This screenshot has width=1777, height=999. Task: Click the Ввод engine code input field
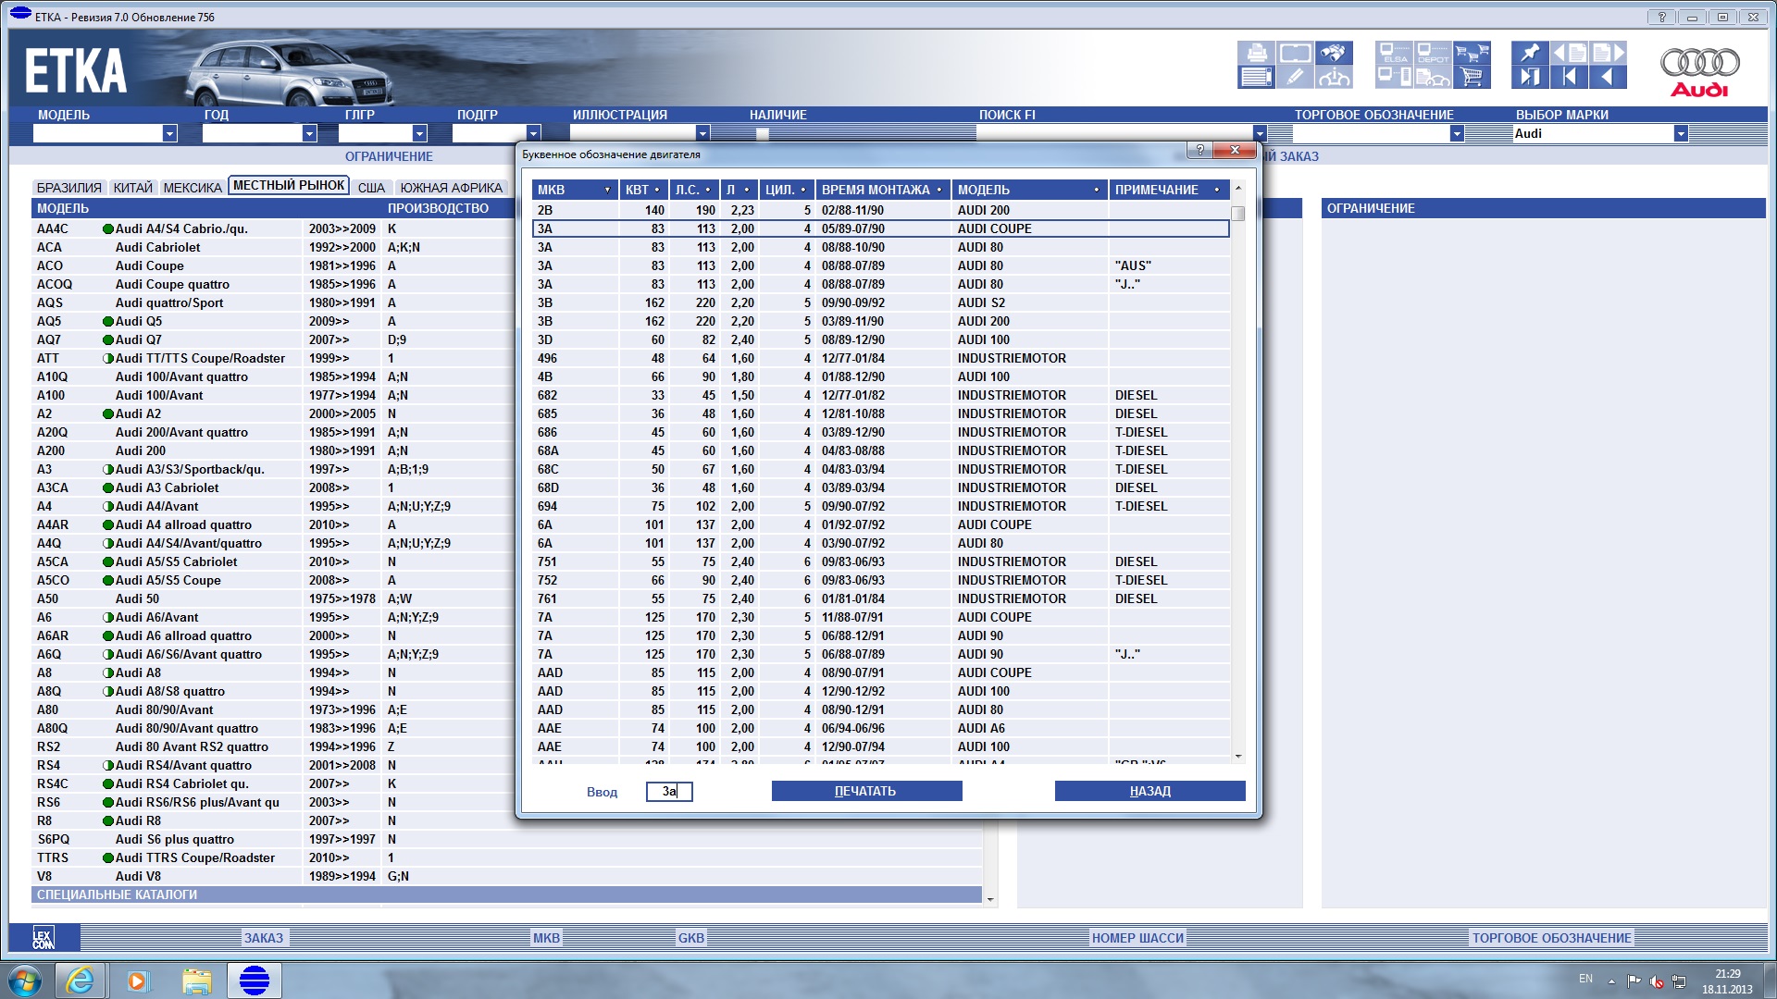click(669, 792)
